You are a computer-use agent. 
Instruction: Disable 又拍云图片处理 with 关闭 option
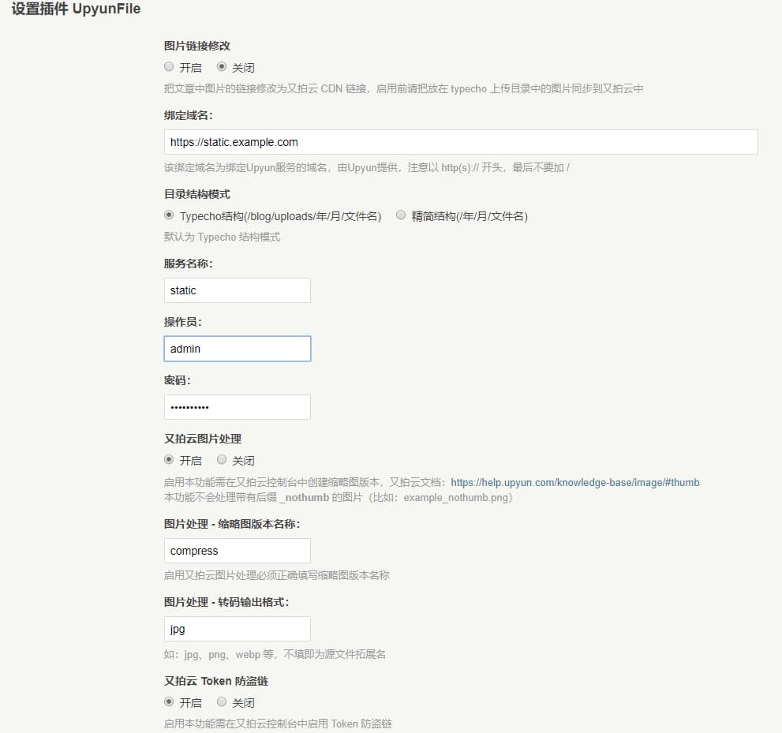(222, 459)
